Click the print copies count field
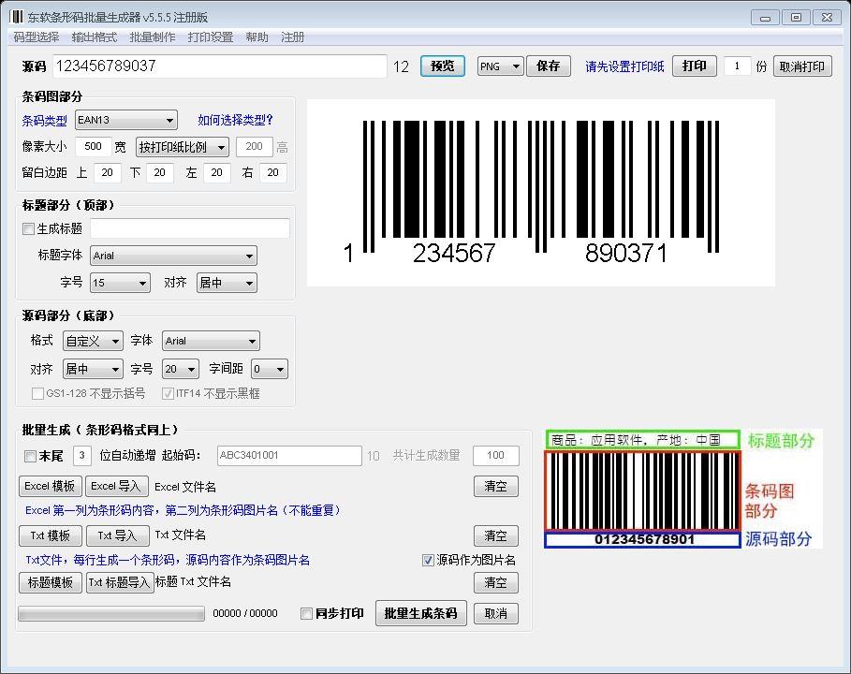This screenshot has width=851, height=674. tap(737, 66)
